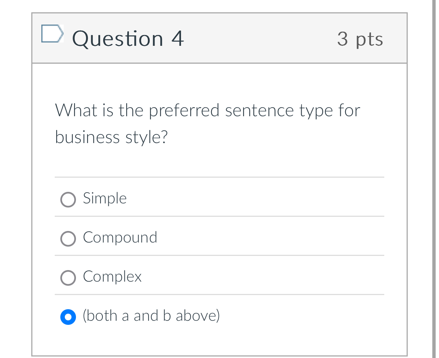This screenshot has width=439, height=358.
Task: Click the divider below the Compound option
Action: click(x=219, y=256)
